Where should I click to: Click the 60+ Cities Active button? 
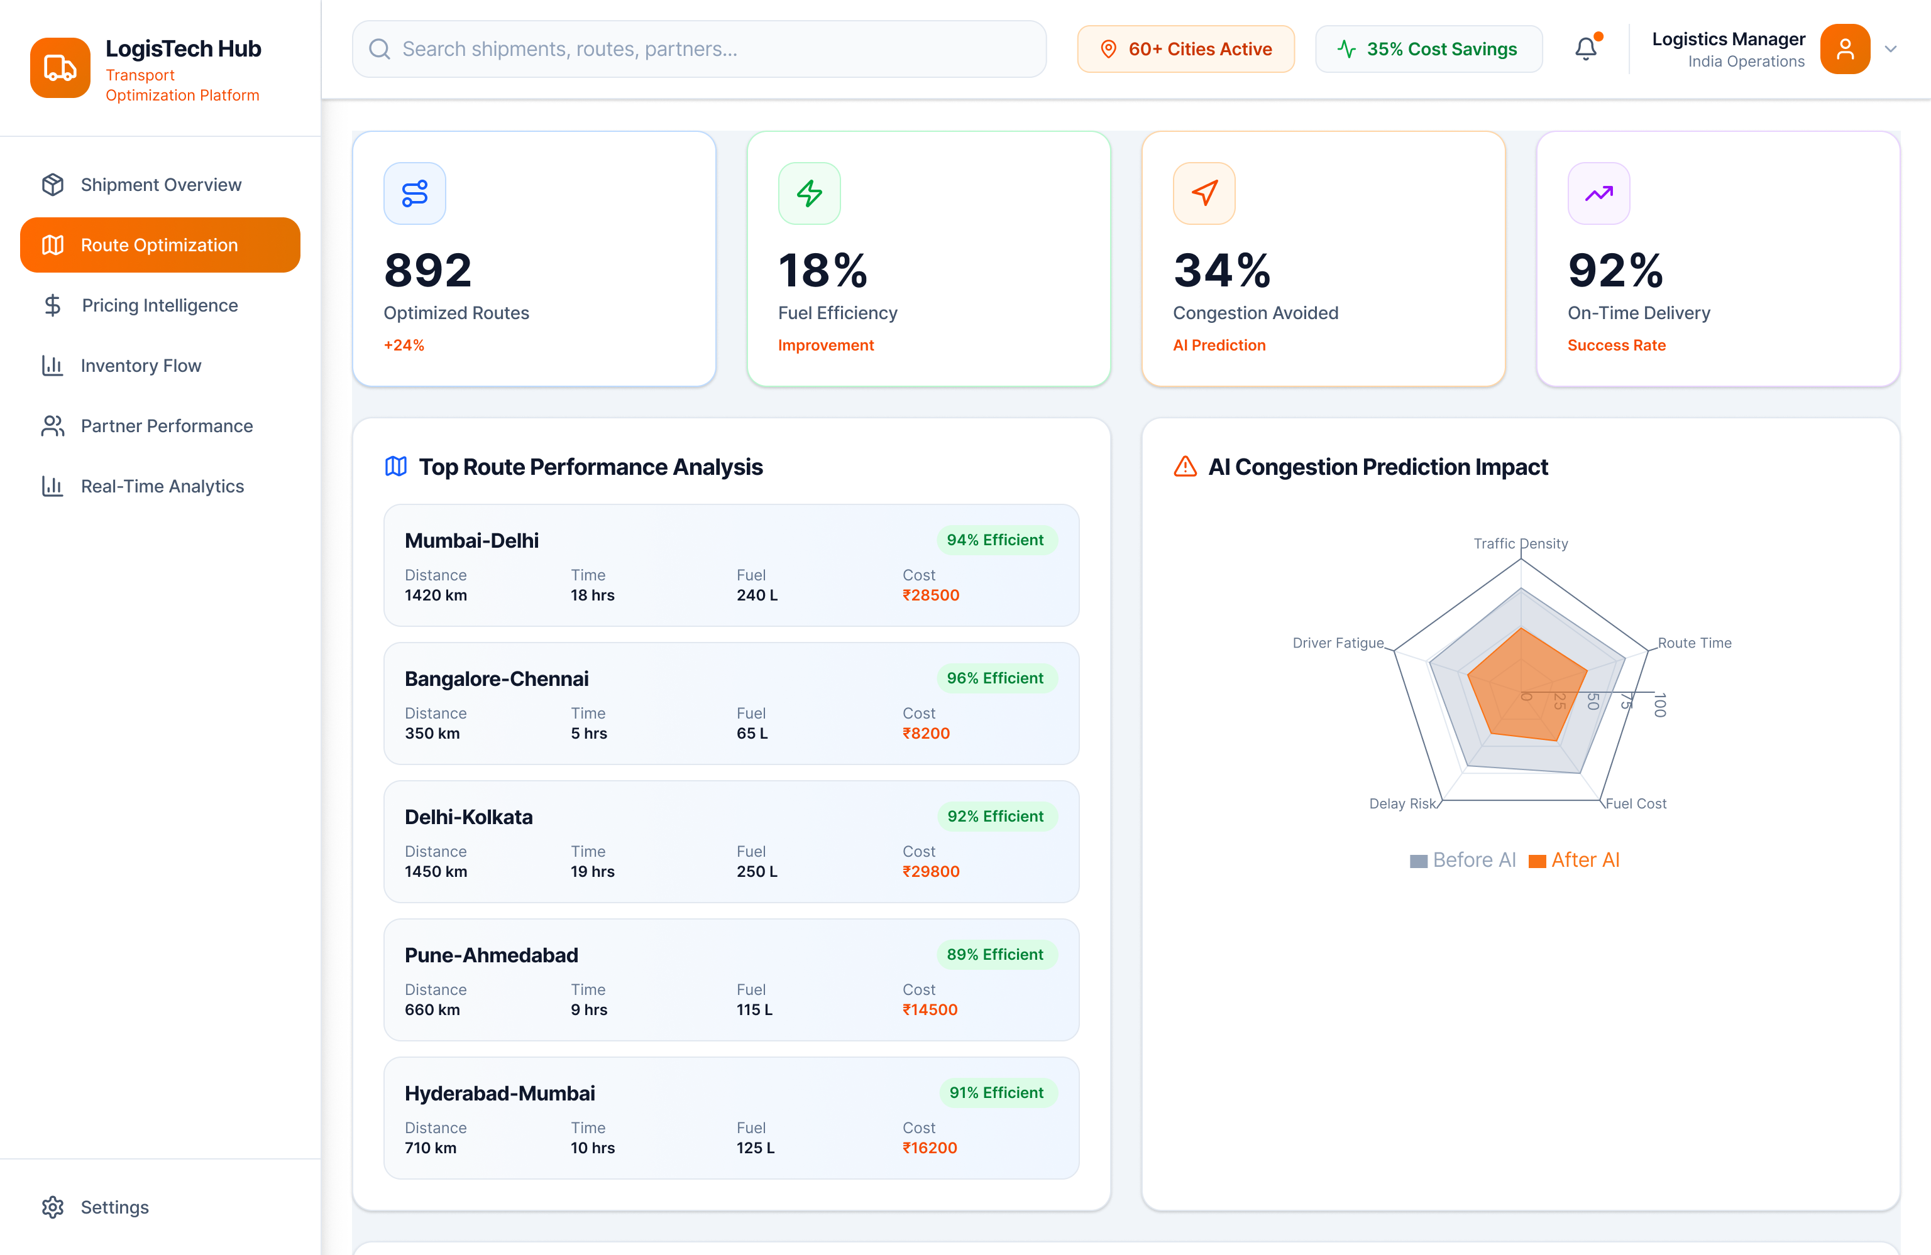(1186, 48)
